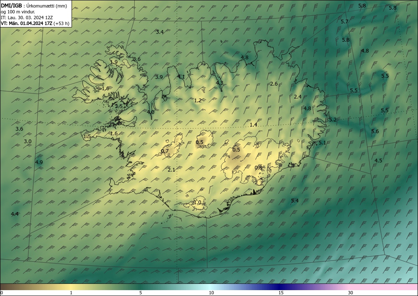The width and height of the screenshot is (418, 296).
Task: Select the 4.4 value label
Action: [x=15, y=214]
